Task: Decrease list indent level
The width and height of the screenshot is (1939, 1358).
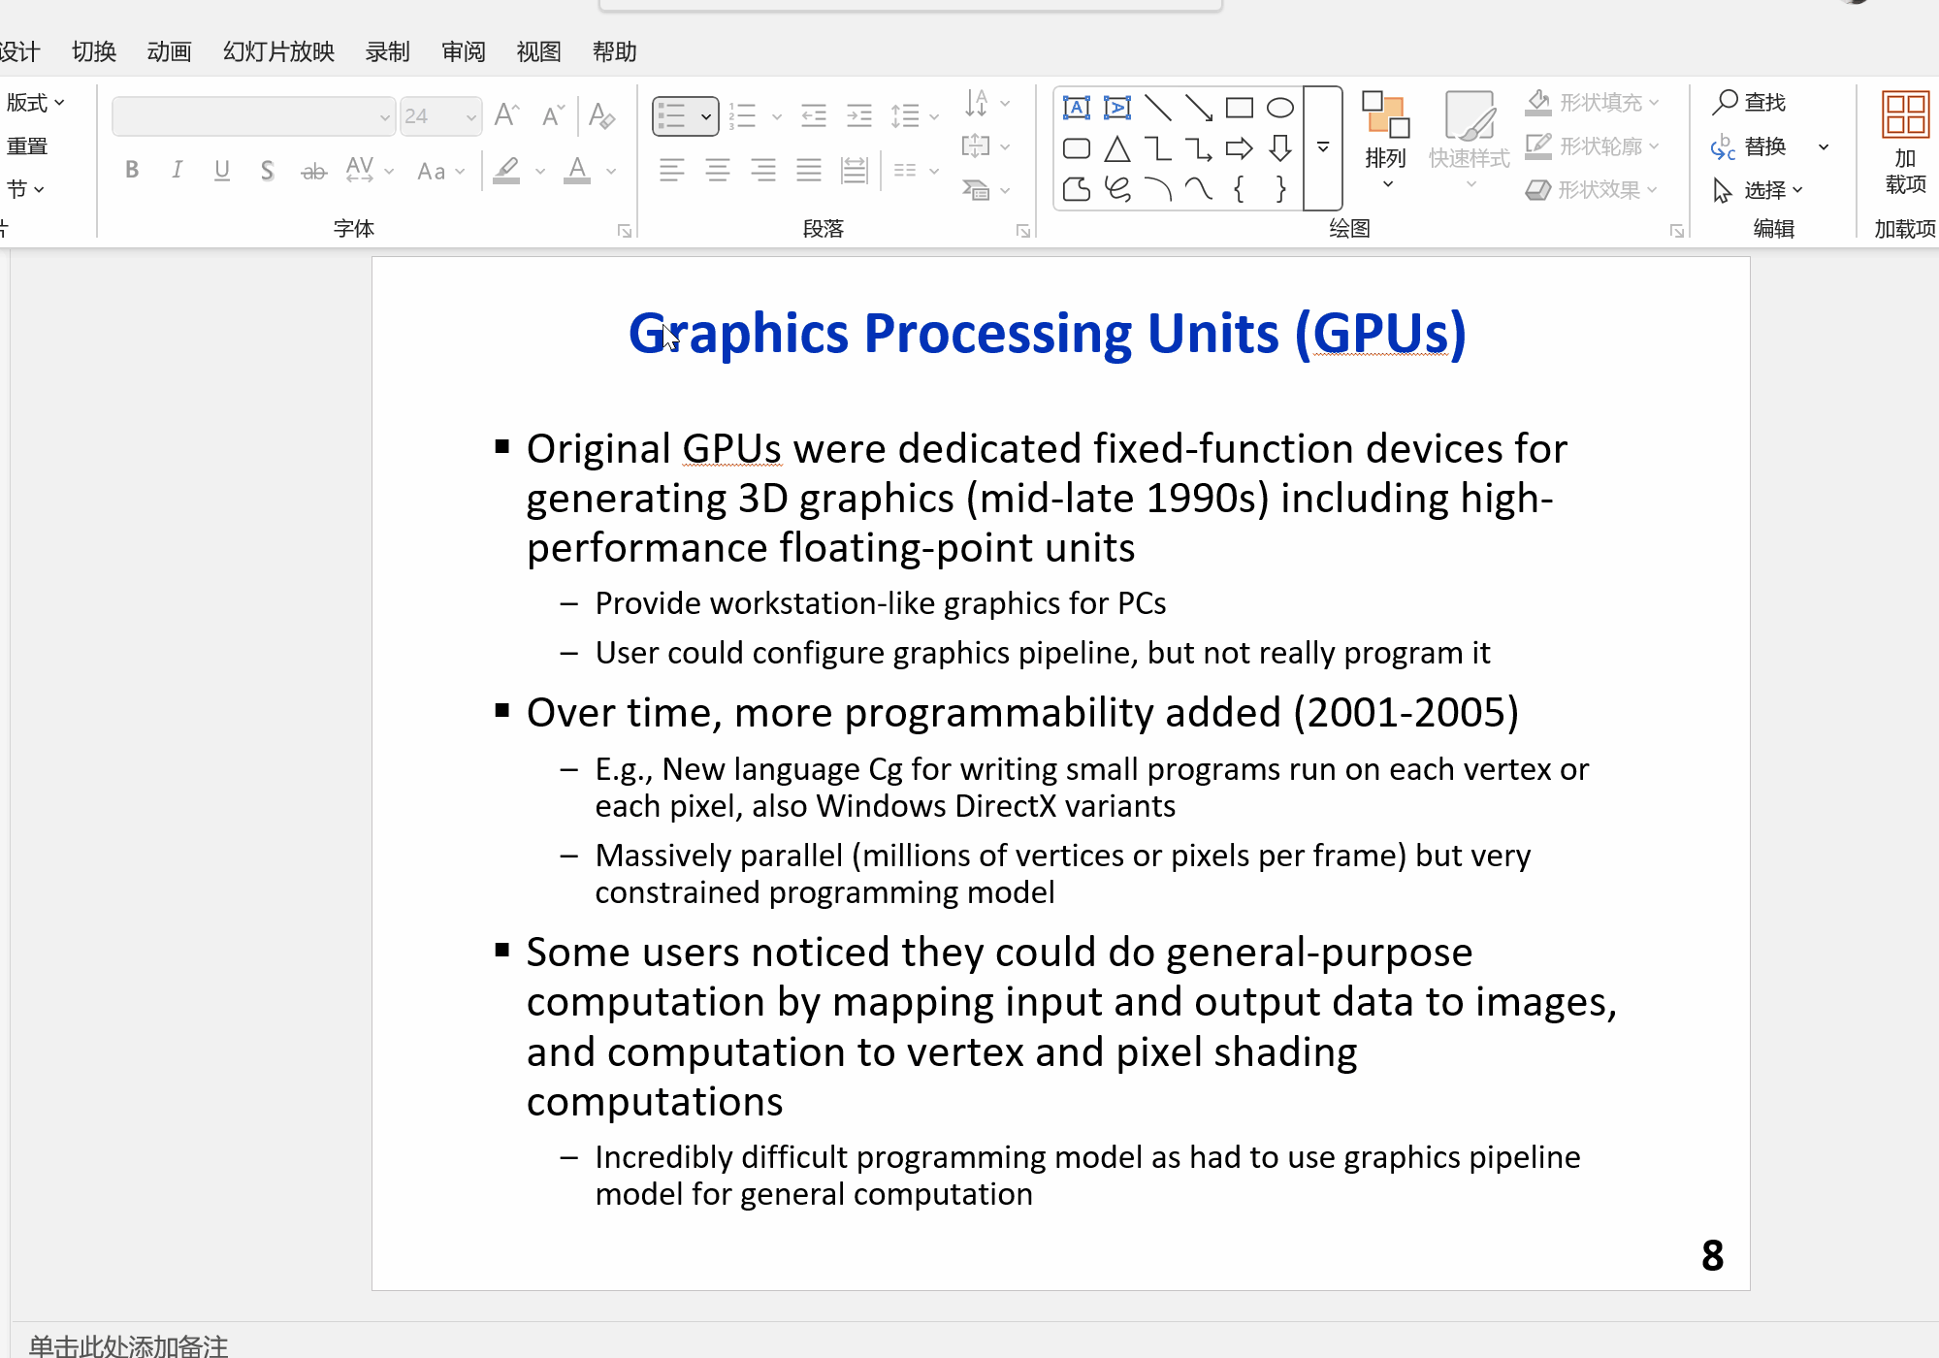Action: point(814,116)
